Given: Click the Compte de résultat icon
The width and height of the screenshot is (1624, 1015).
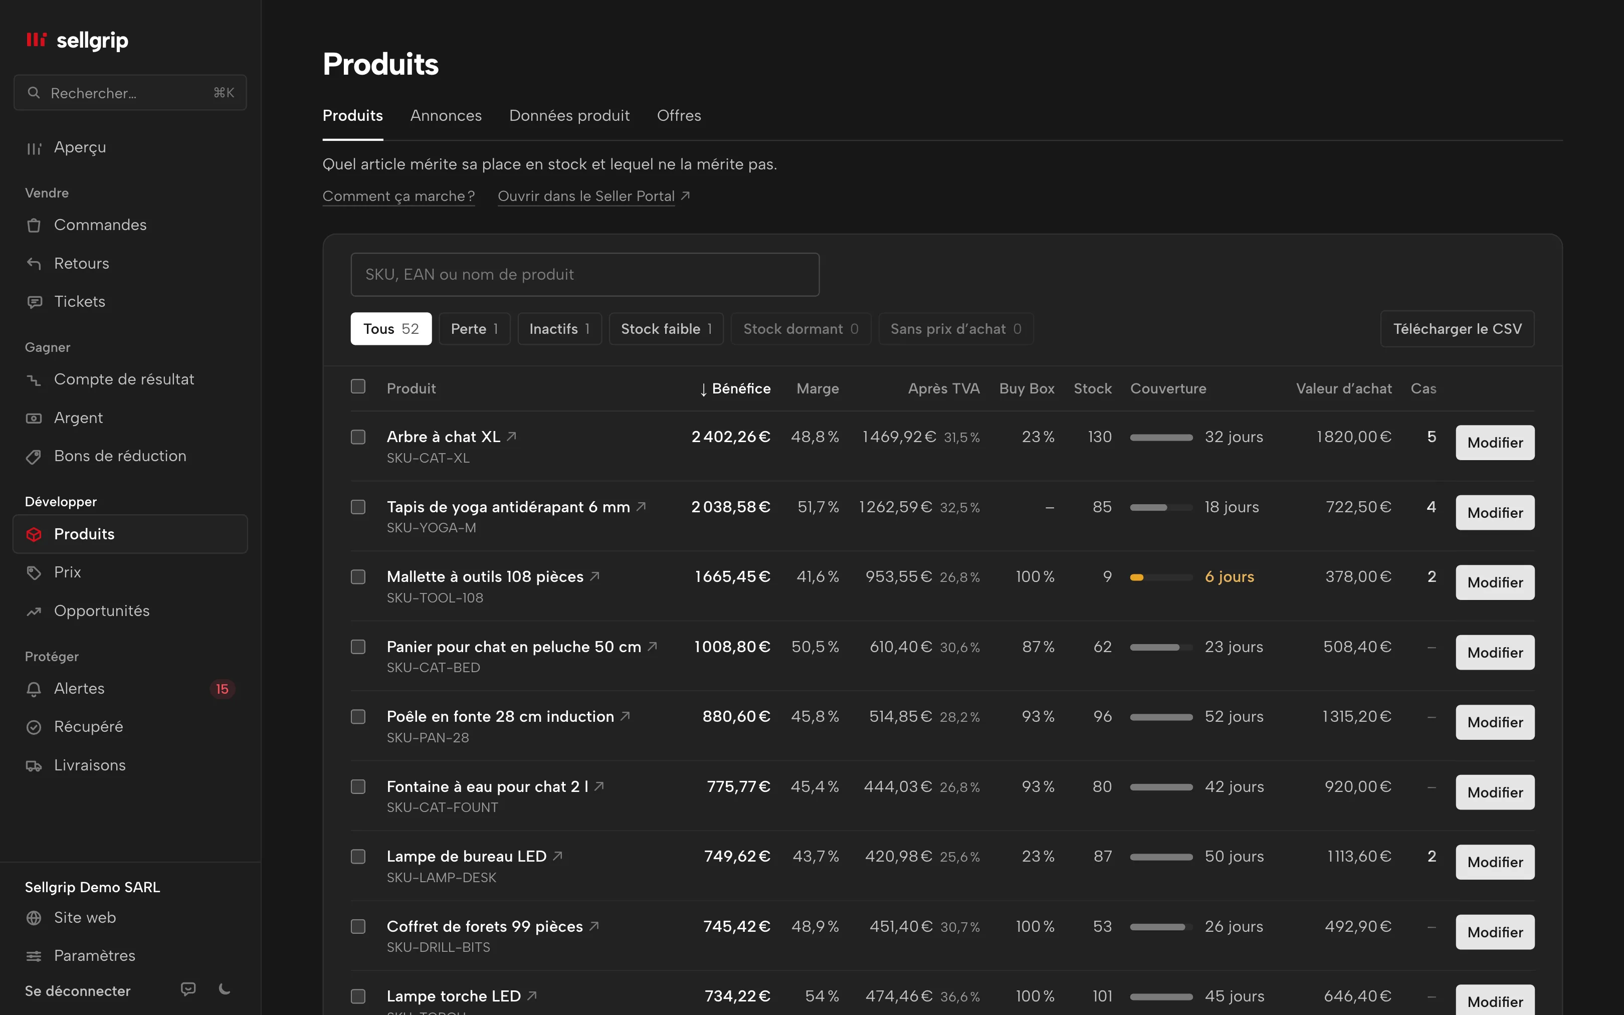Looking at the screenshot, I should (x=34, y=380).
